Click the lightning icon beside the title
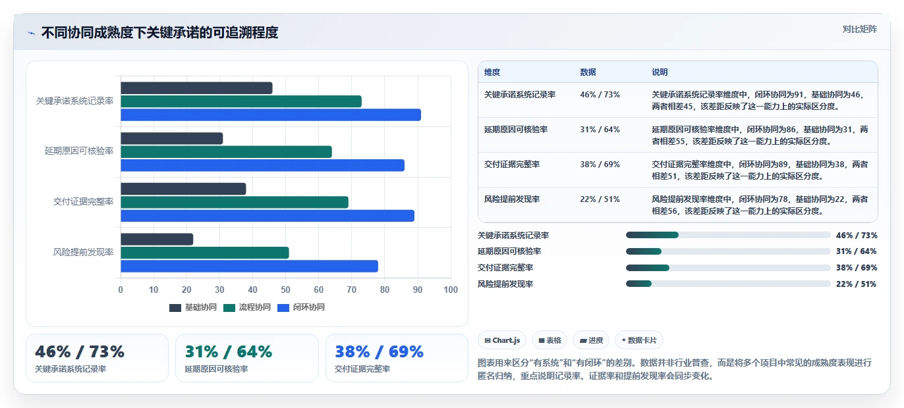Image resolution: width=904 pixels, height=408 pixels. (x=32, y=33)
